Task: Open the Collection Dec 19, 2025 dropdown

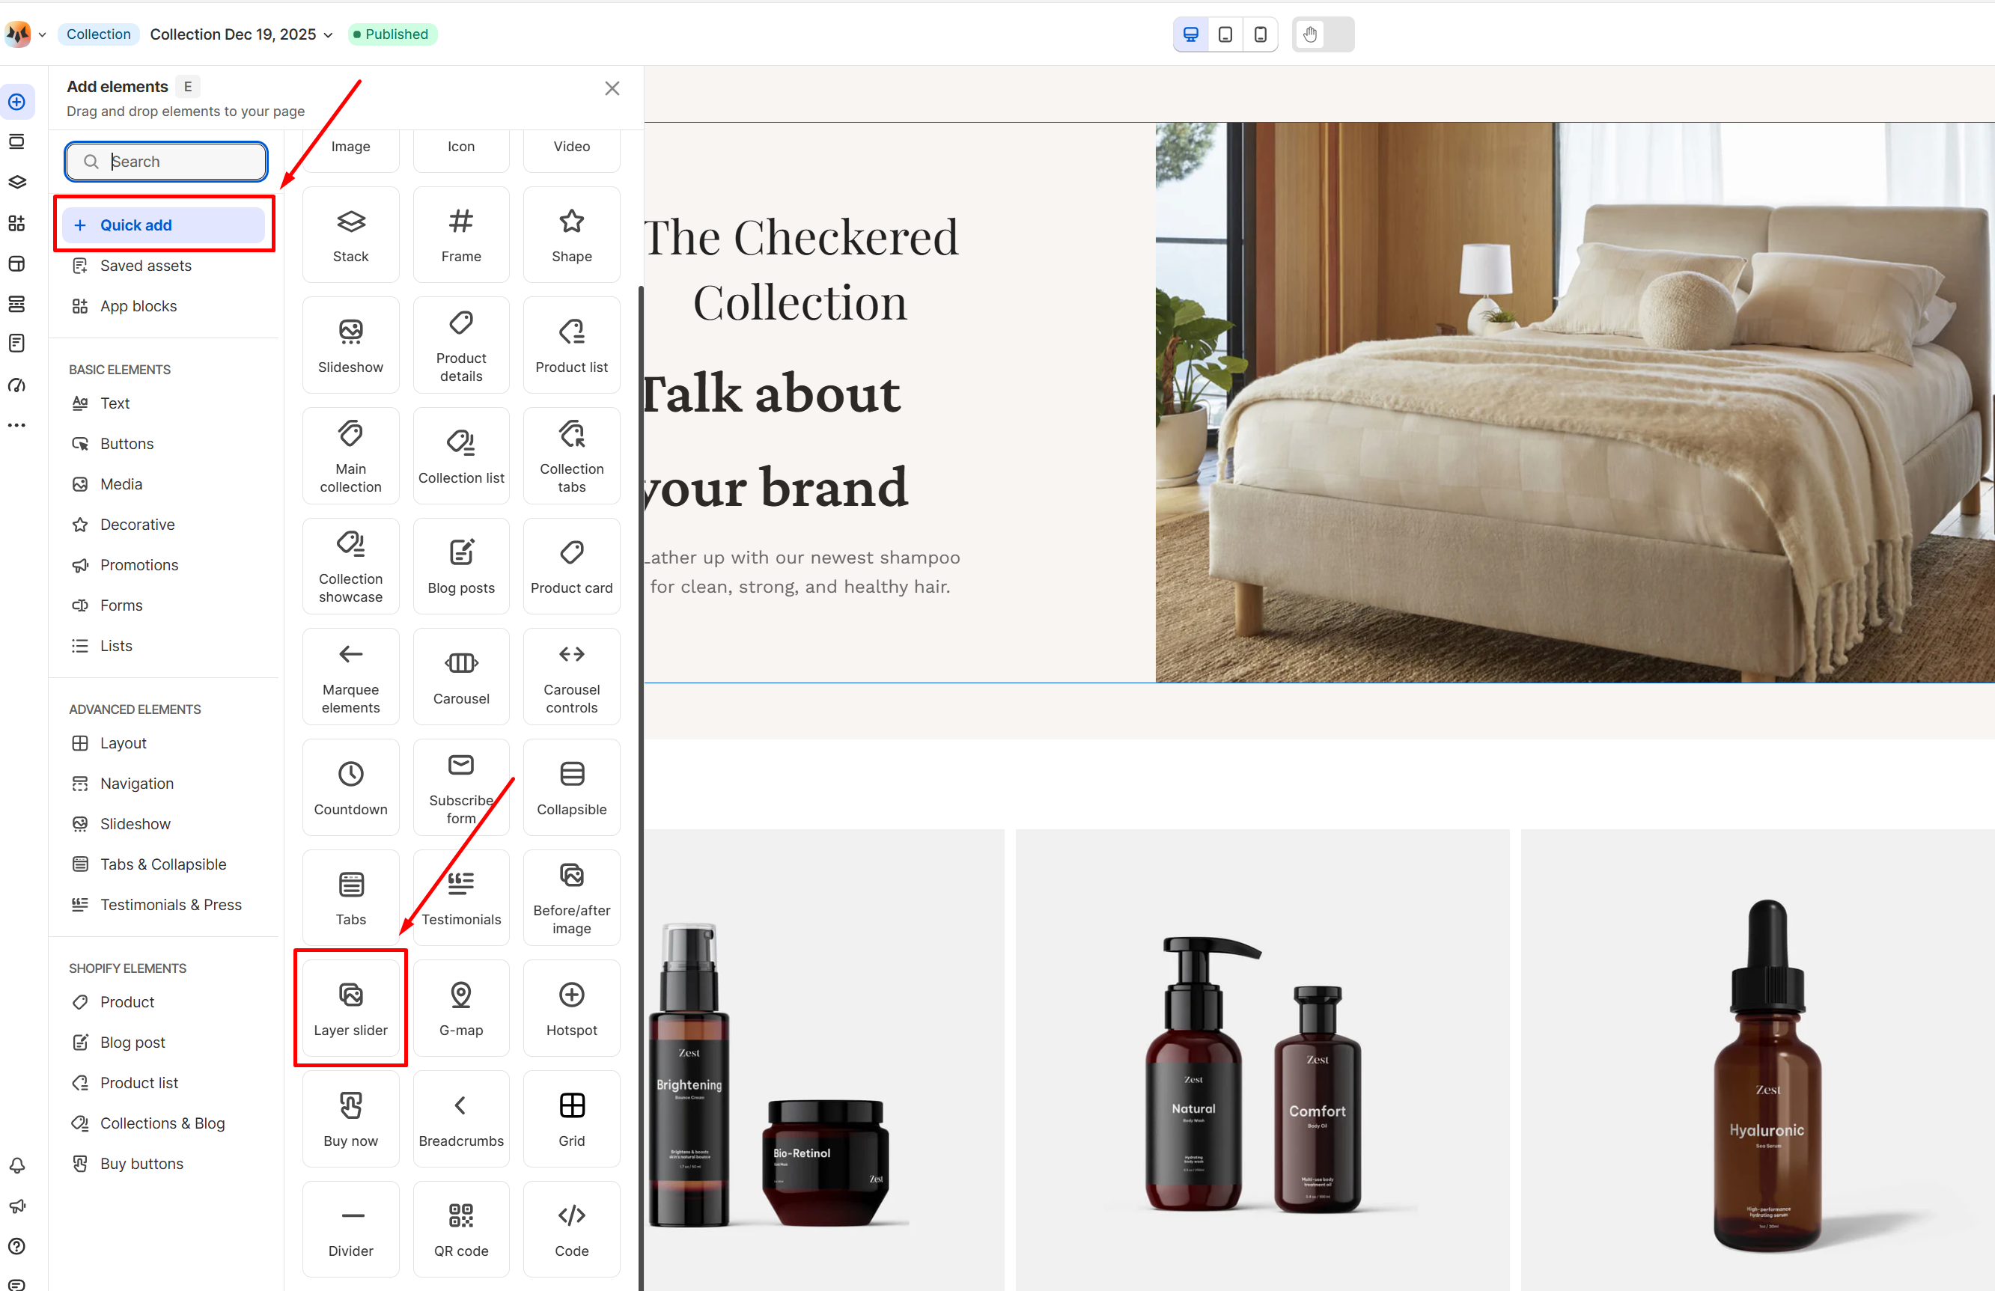Action: (241, 34)
